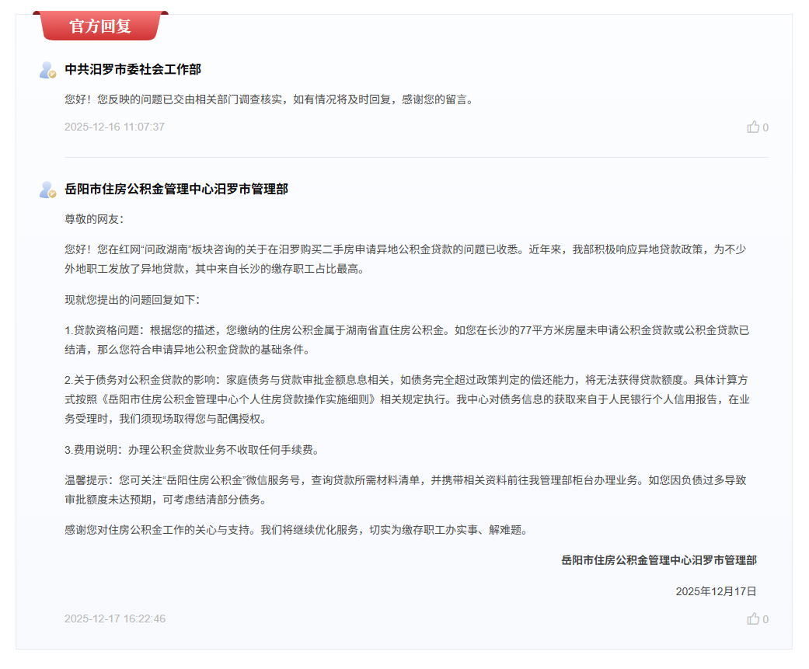Click the 尊敬的网友 greeting line
809x669 pixels.
tap(89, 219)
